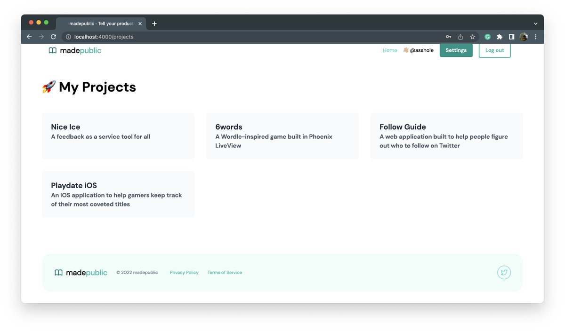565x331 pixels.
Task: Open the 6words project card
Action: 282,136
